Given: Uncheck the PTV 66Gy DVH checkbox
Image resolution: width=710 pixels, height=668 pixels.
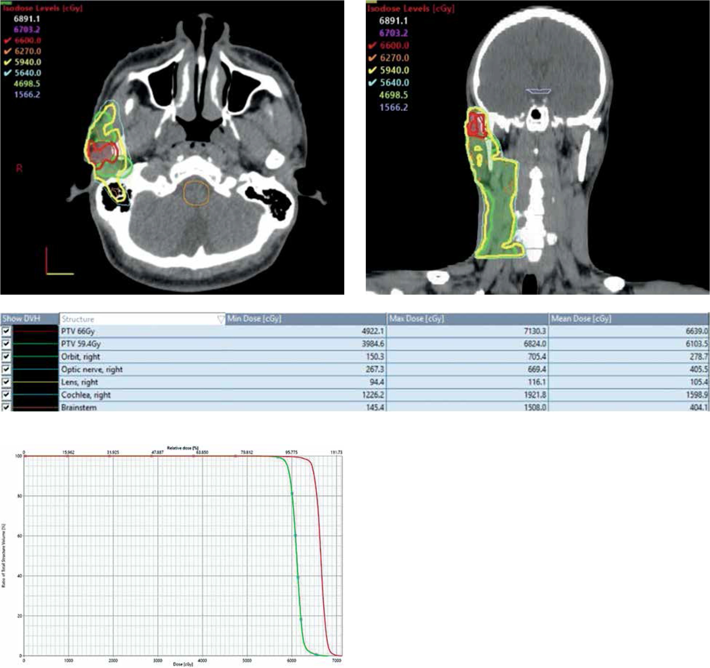Looking at the screenshot, I should pyautogui.click(x=6, y=331).
